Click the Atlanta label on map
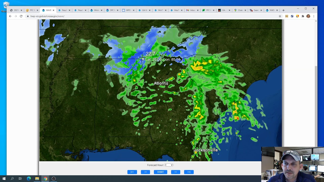324x182 pixels. tap(161, 83)
